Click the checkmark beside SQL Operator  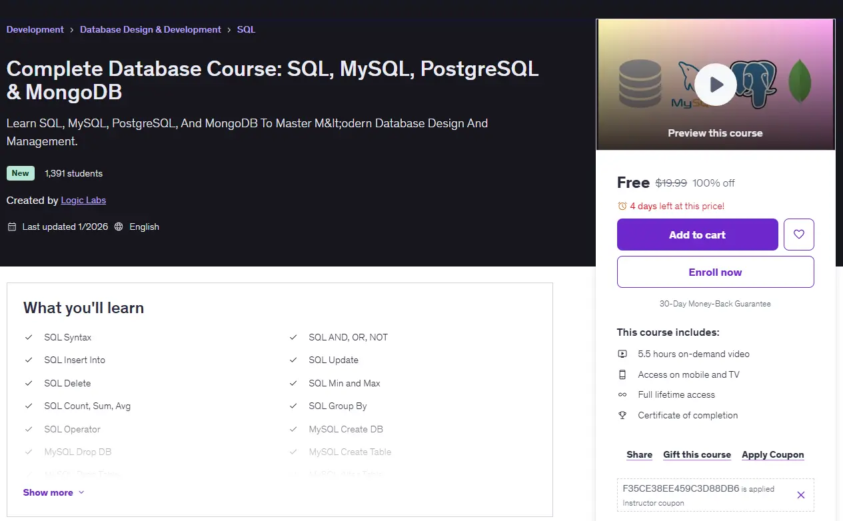pyautogui.click(x=29, y=429)
